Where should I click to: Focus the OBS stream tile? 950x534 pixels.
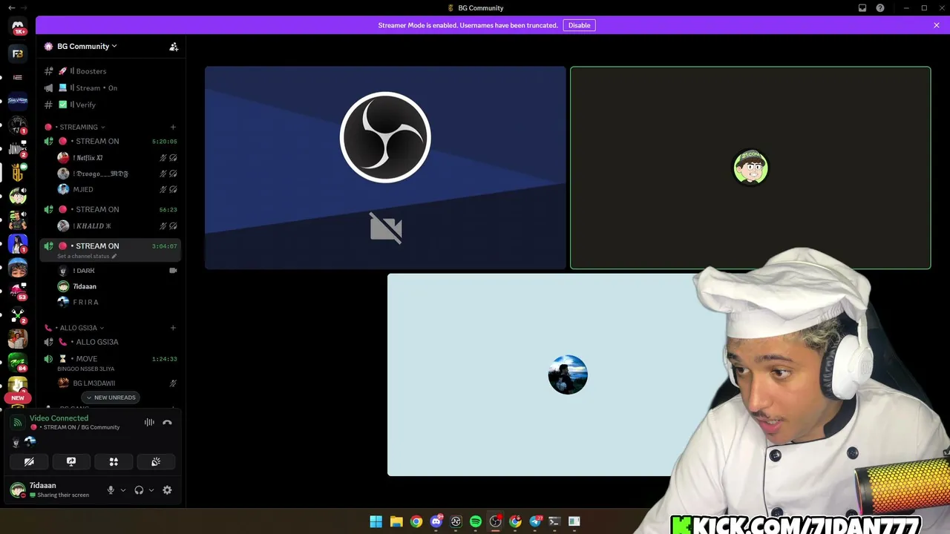385,168
